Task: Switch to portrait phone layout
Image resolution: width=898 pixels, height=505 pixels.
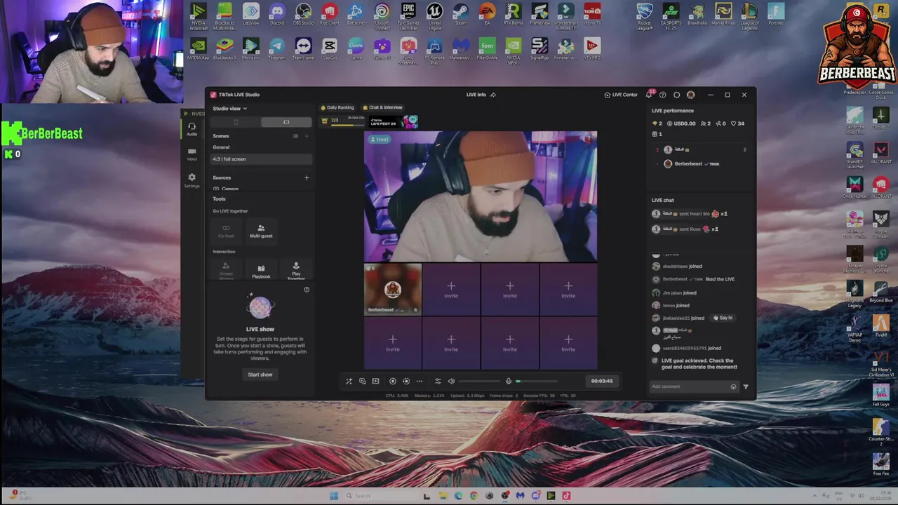Action: coord(236,122)
